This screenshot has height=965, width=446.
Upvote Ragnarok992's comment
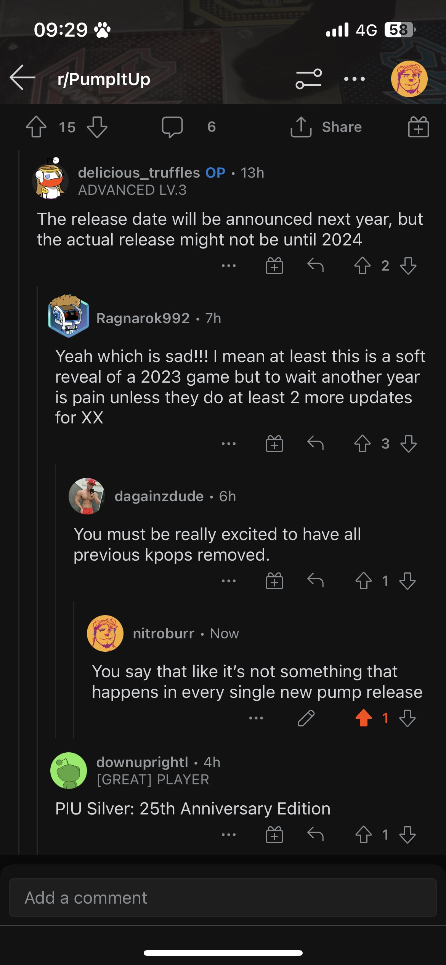(362, 444)
